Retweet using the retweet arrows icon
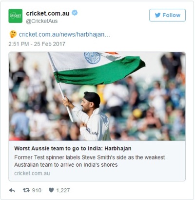This screenshot has height=200, width=195. [x=26, y=190]
